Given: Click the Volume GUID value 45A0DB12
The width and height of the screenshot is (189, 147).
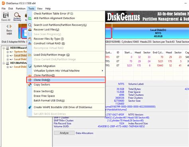Looking at the screenshot, I should [x=121, y=126].
